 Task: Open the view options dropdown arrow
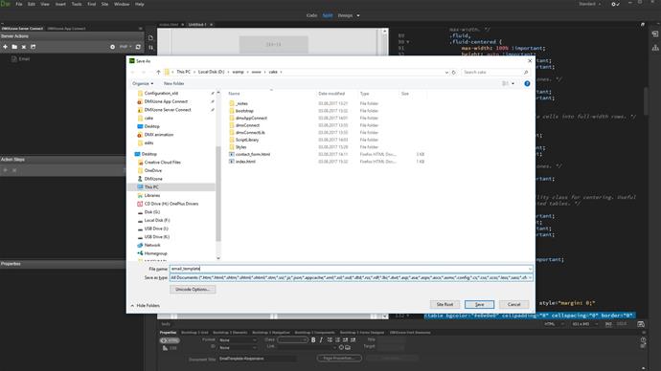click(513, 84)
